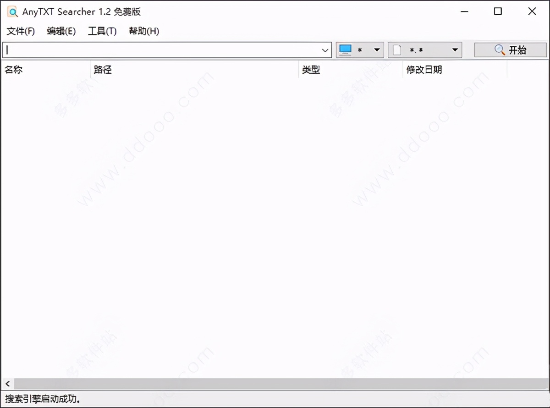Click the horizontal scrollbar track
Screen dimensions: 550x408
280,383
